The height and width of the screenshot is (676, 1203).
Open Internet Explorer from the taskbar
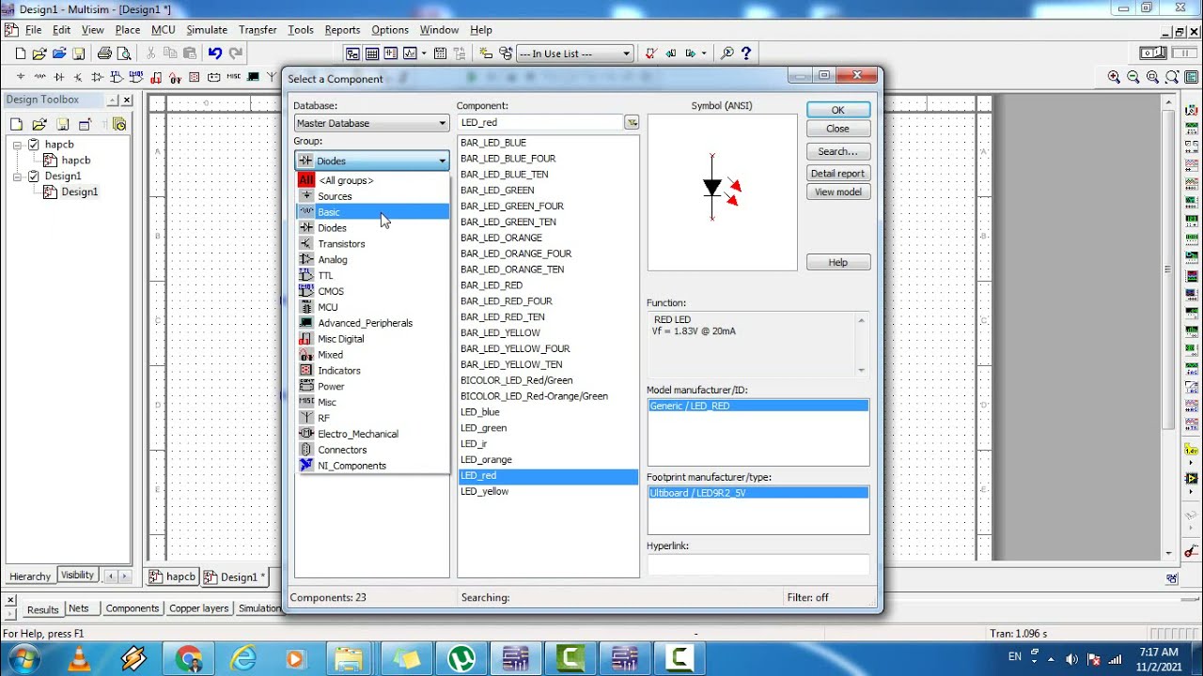click(x=242, y=658)
